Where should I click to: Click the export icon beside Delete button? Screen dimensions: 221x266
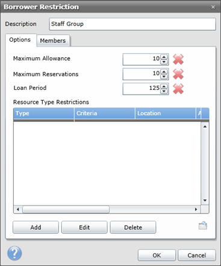203,226
